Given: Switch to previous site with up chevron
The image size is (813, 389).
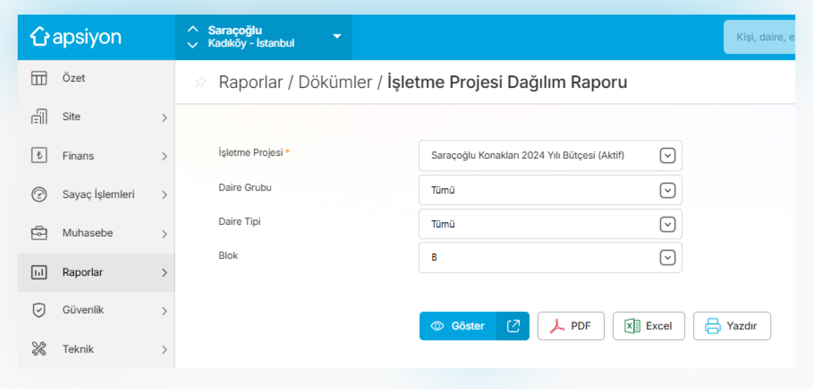Looking at the screenshot, I should point(193,29).
